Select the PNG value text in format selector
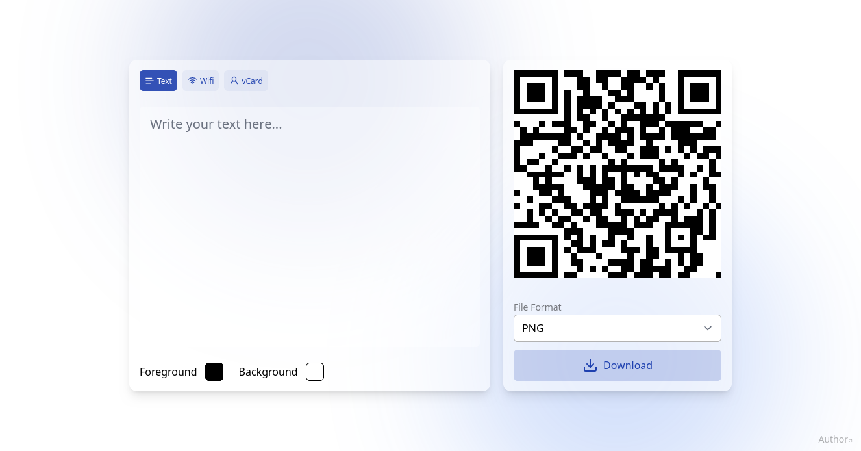This screenshot has height=451, width=861. [533, 328]
